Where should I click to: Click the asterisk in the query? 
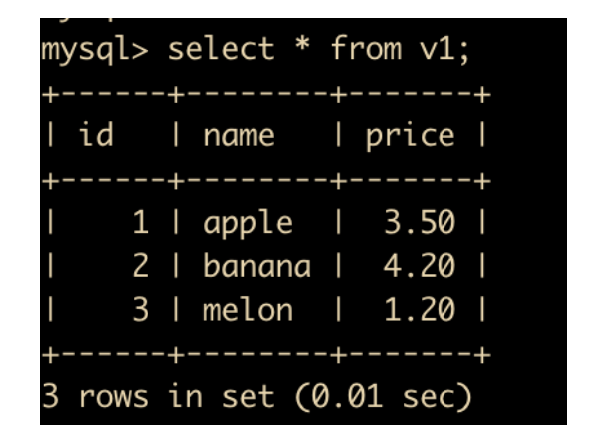click(302, 45)
